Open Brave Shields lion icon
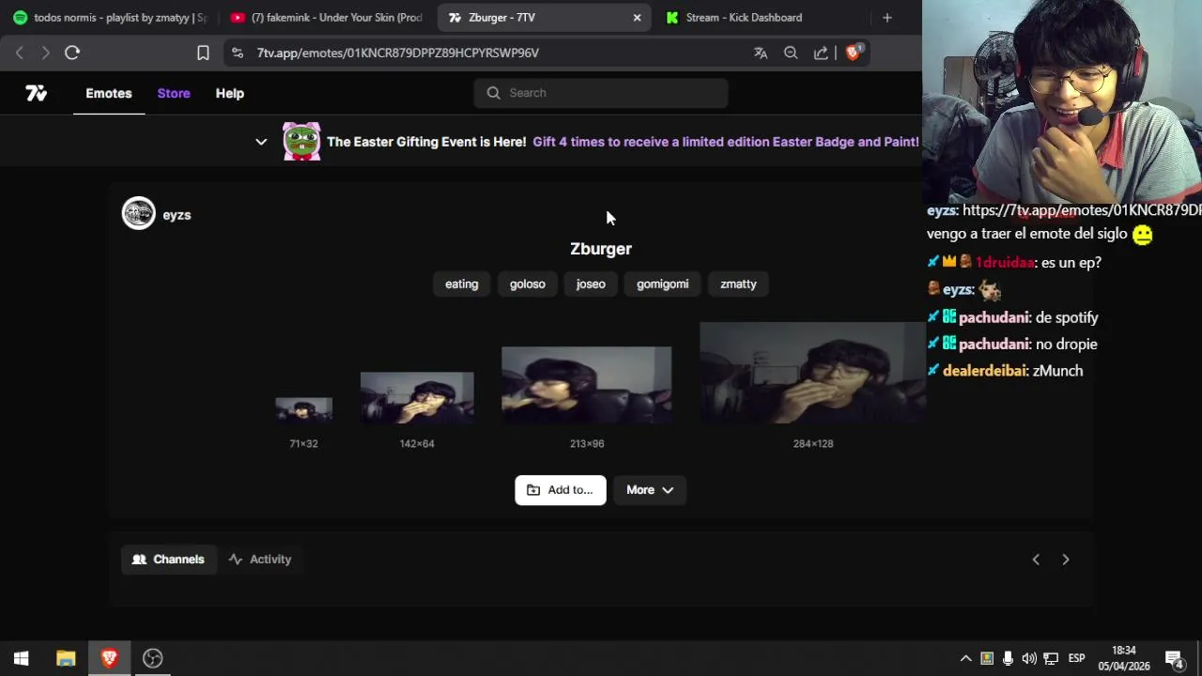Image resolution: width=1202 pixels, height=676 pixels. [x=854, y=53]
